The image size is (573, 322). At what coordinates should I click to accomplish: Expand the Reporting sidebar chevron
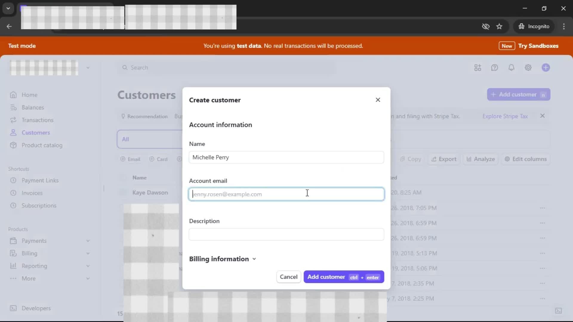88,266
